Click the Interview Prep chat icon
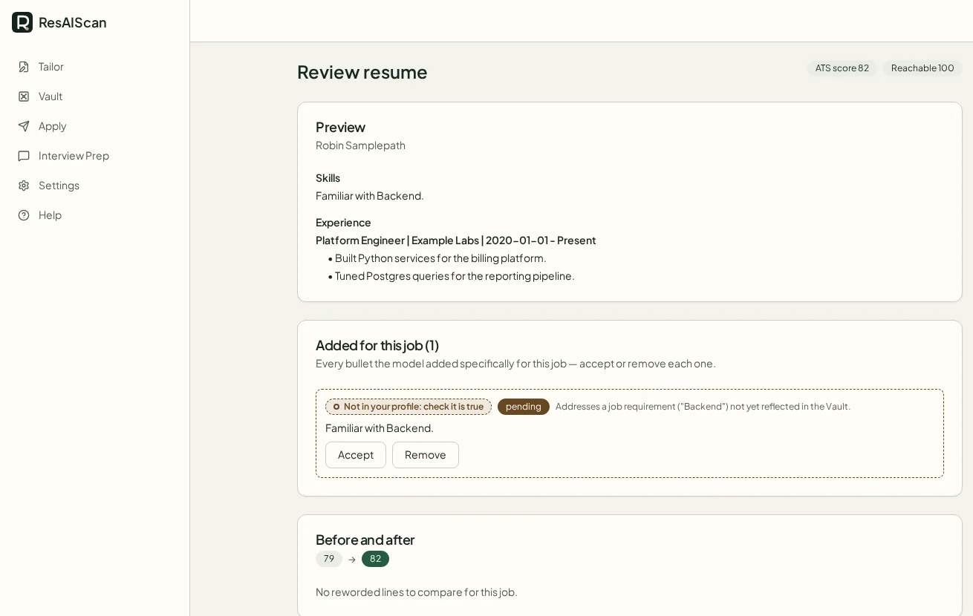973x616 pixels. (x=24, y=156)
